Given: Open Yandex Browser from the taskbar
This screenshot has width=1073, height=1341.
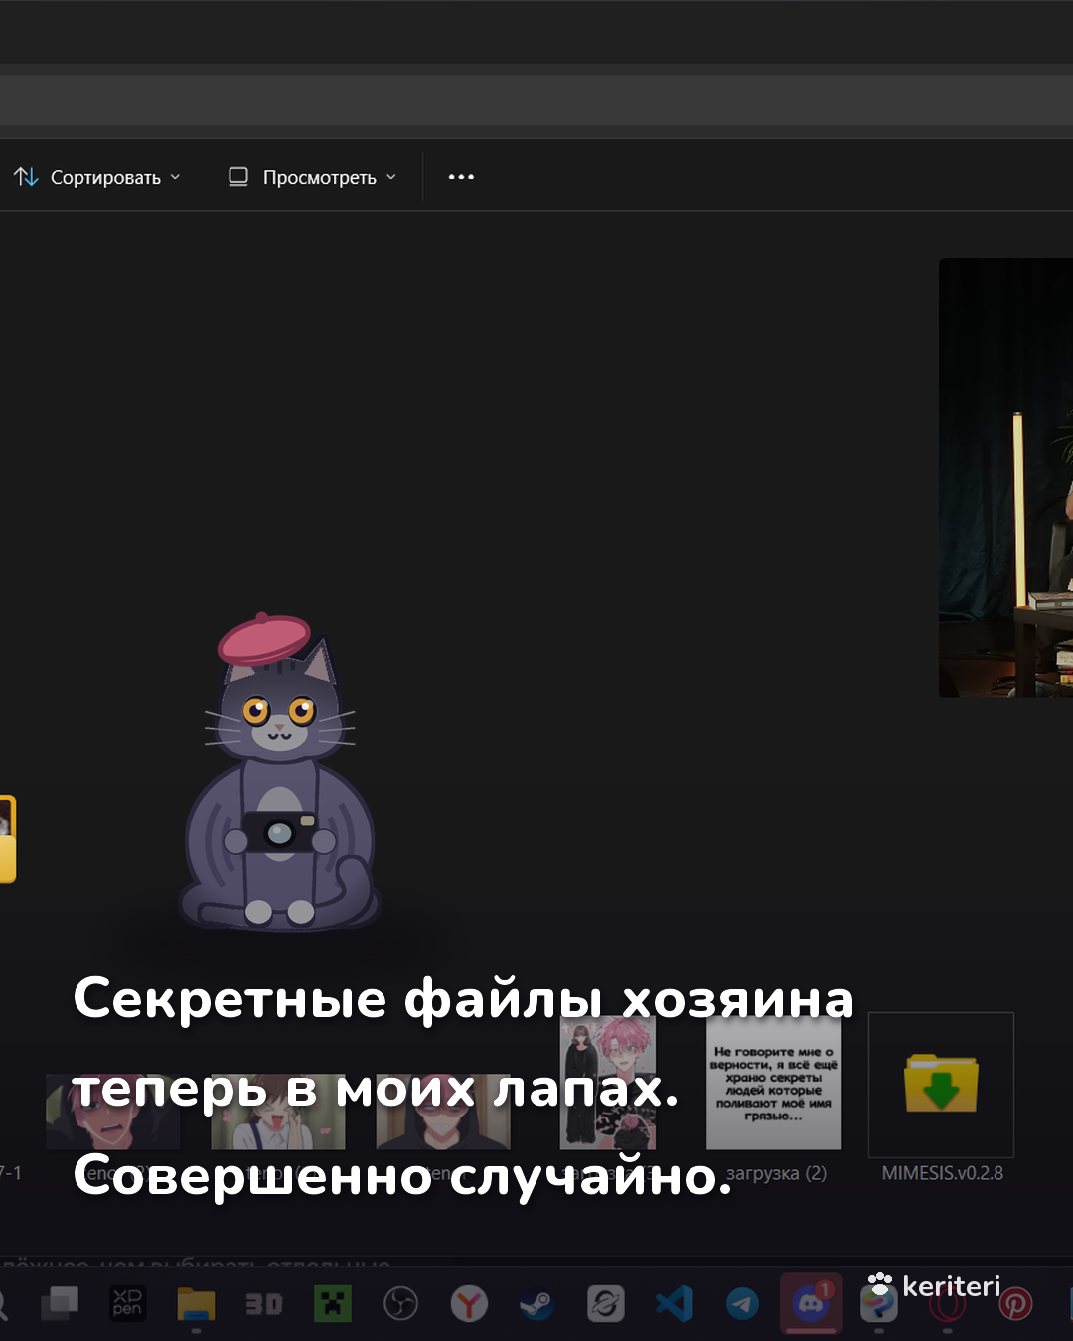Looking at the screenshot, I should click(469, 1303).
